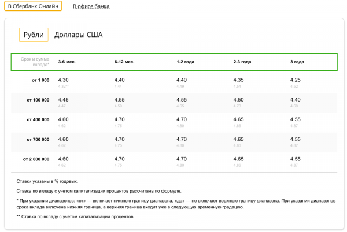Click the «Срок и сумма вклада» header cell
Viewport: 347px width, 232px height.
click(x=35, y=62)
